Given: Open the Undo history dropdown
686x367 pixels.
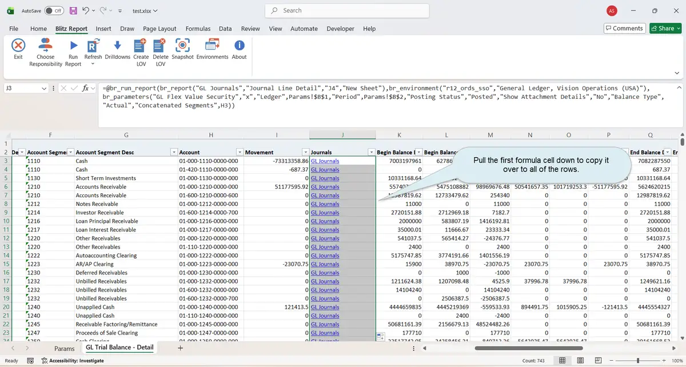Looking at the screenshot, I should click(93, 10).
